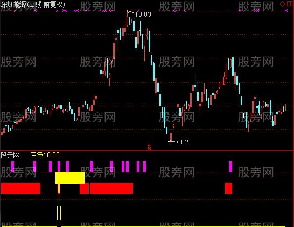Click the yellow block in indicator panel
This screenshot has width=294, height=227.
point(70,178)
